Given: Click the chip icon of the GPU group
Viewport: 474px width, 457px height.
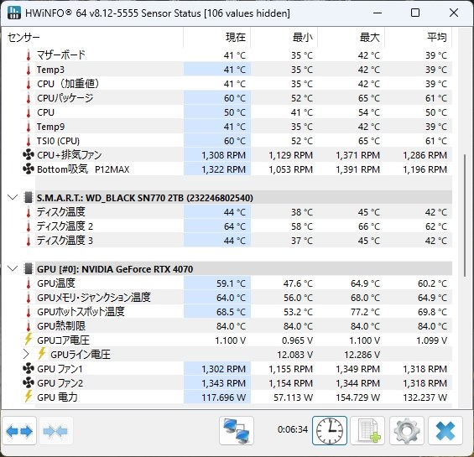Looking at the screenshot, I should (29, 268).
